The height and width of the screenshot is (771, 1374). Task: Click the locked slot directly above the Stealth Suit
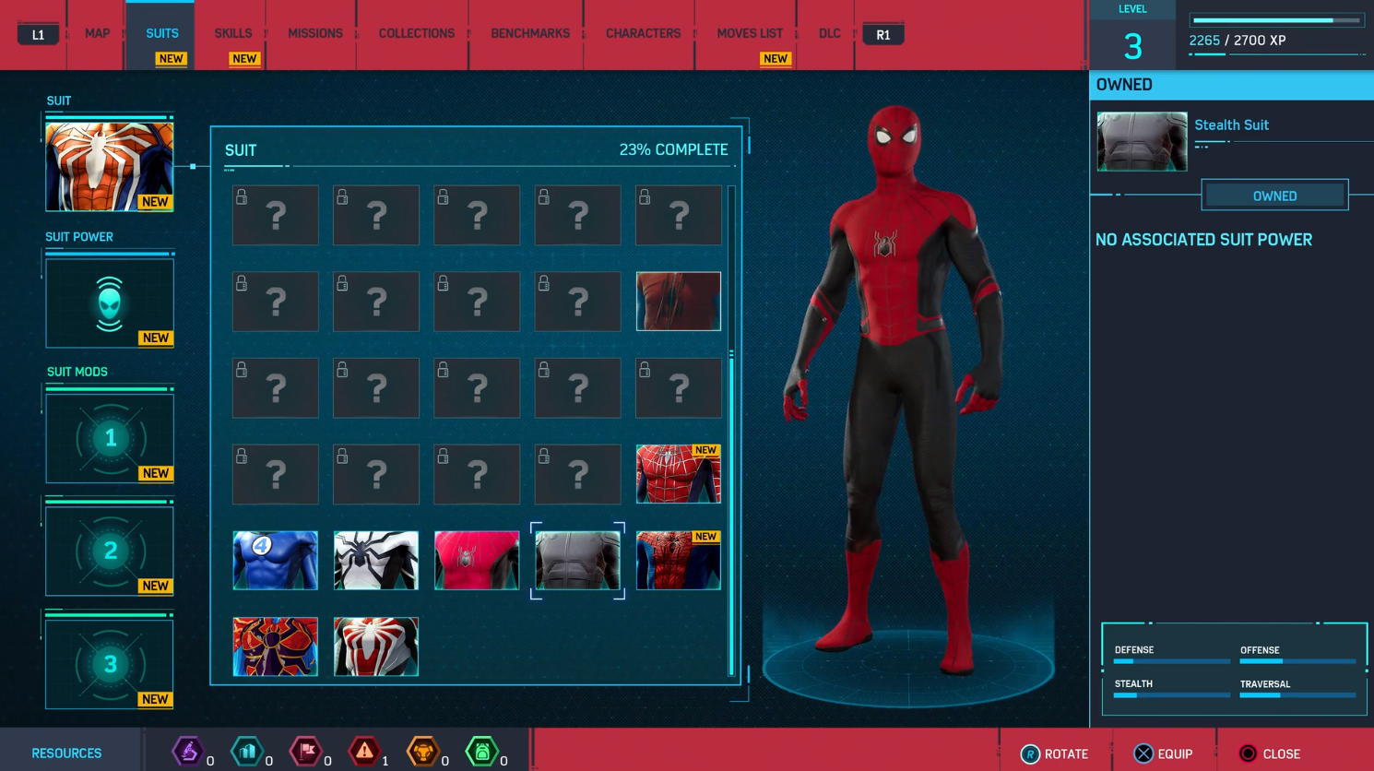click(x=578, y=474)
